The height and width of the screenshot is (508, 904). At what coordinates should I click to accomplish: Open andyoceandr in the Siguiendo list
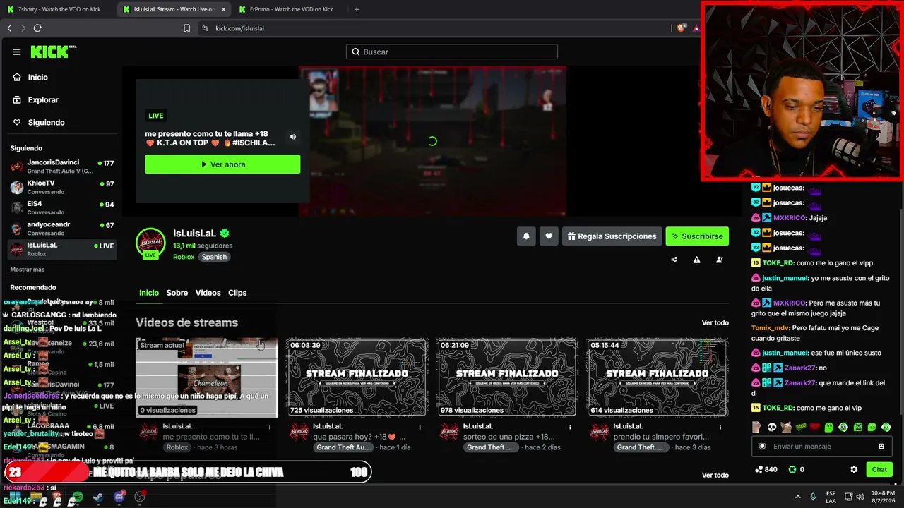[62, 229]
